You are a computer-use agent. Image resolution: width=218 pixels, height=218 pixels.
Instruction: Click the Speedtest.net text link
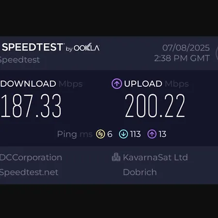point(29,172)
